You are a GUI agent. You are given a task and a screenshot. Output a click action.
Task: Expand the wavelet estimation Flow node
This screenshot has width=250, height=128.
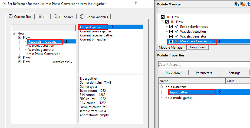[19, 62]
